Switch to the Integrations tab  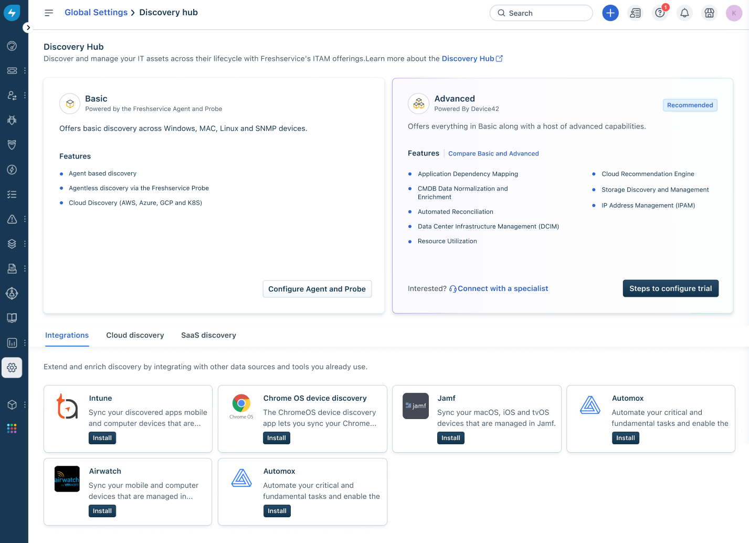coord(67,335)
